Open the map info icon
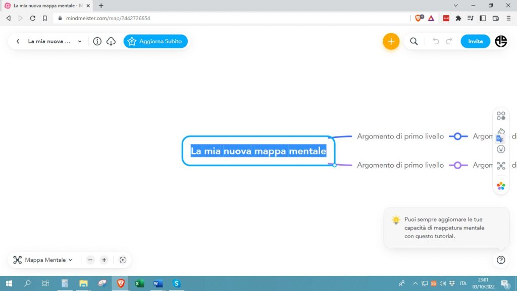517x291 pixels. (x=97, y=41)
